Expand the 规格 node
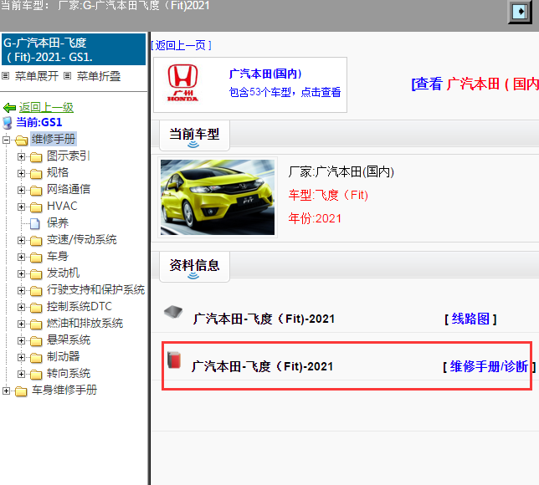539x485 pixels. 21,173
